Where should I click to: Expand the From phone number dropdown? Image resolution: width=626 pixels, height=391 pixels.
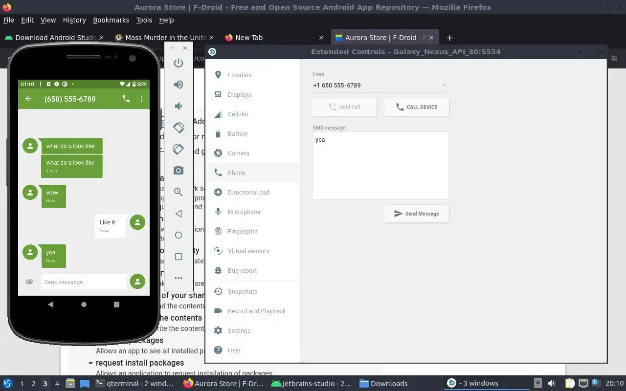pos(380,85)
